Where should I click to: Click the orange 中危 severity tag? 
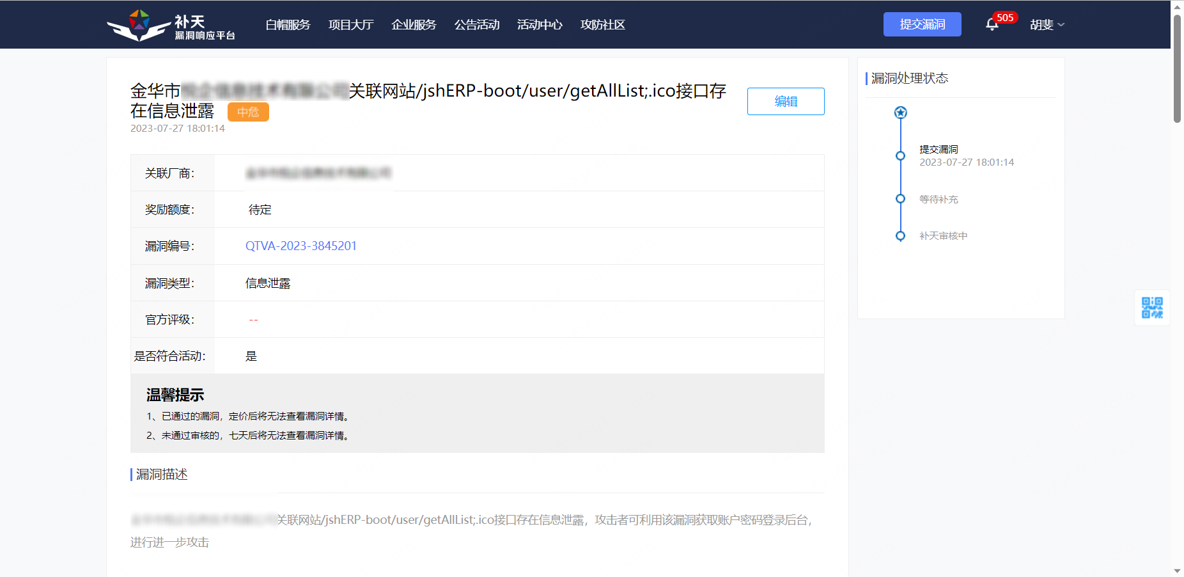click(248, 112)
